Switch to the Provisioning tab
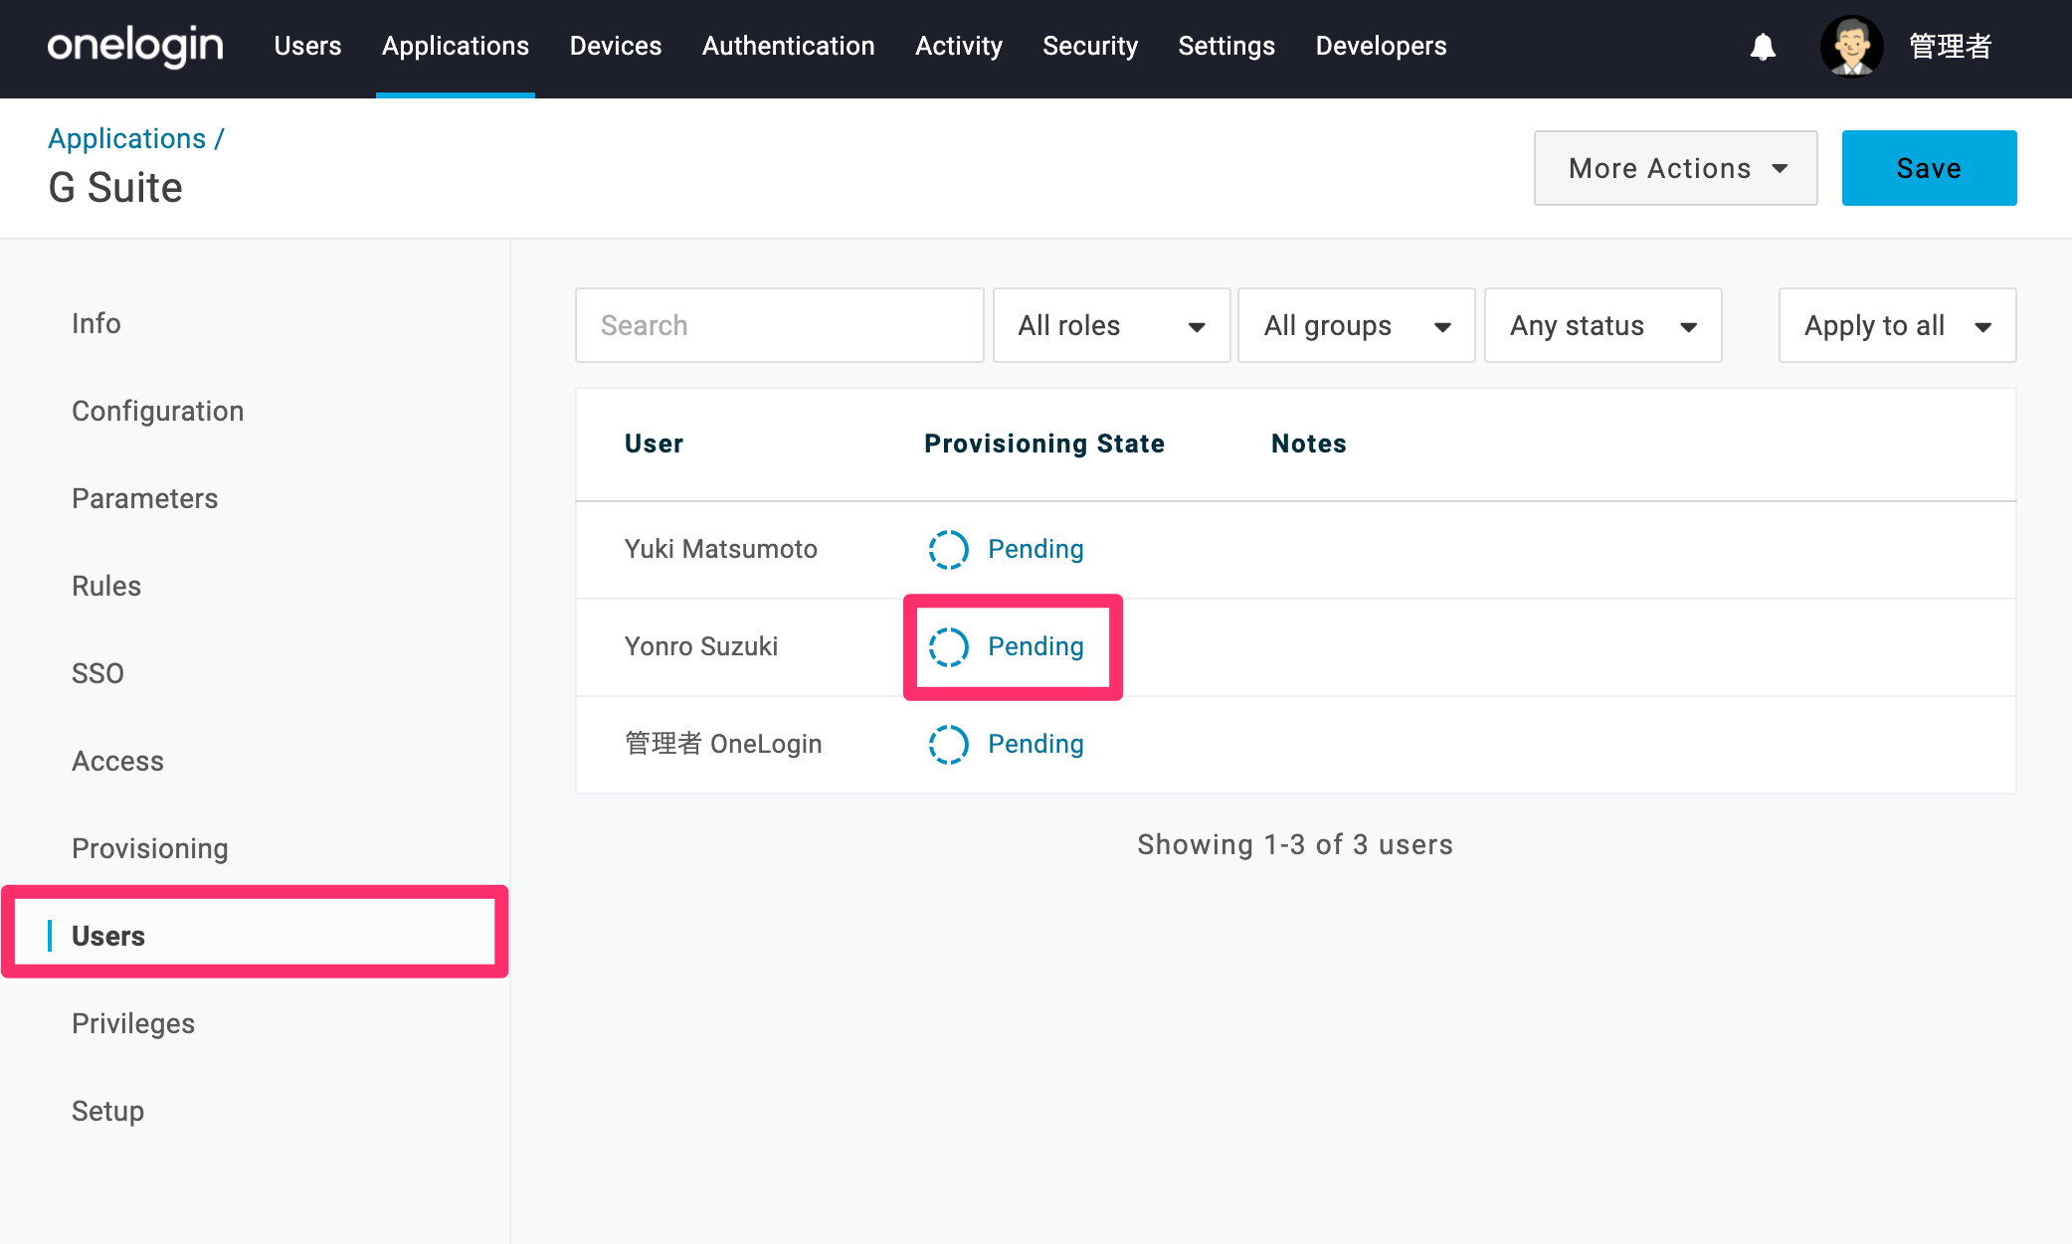Image resolution: width=2072 pixels, height=1244 pixels. pos(150,848)
